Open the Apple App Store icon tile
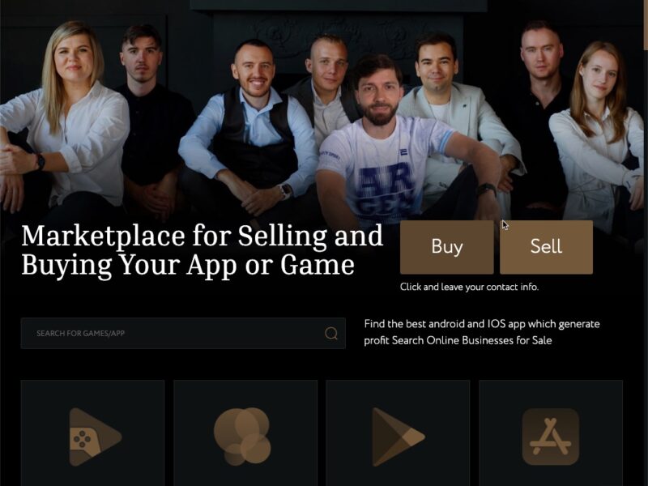The image size is (648, 486). (551, 433)
